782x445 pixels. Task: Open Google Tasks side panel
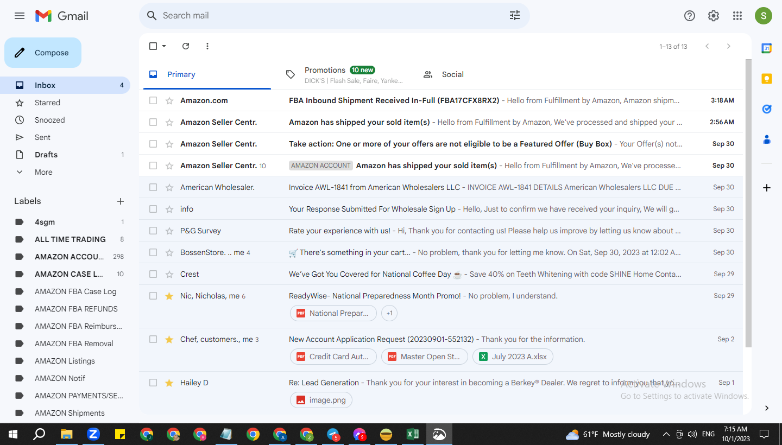pyautogui.click(x=767, y=109)
